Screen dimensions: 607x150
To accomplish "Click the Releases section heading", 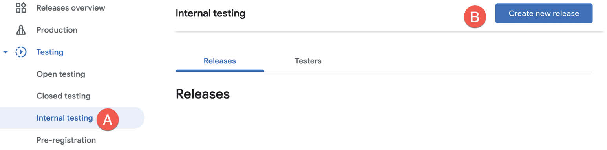I will click(x=203, y=94).
